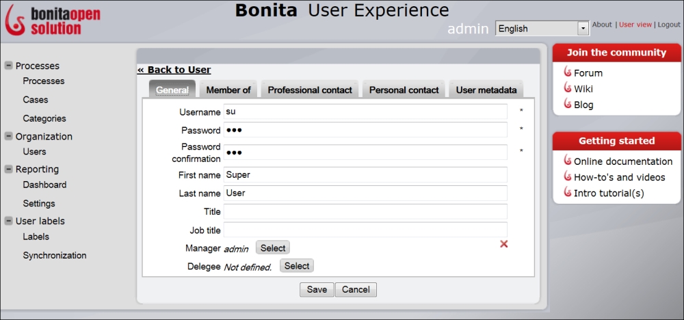Open Intro tutorial(s) link
The height and width of the screenshot is (320, 684).
(x=609, y=193)
